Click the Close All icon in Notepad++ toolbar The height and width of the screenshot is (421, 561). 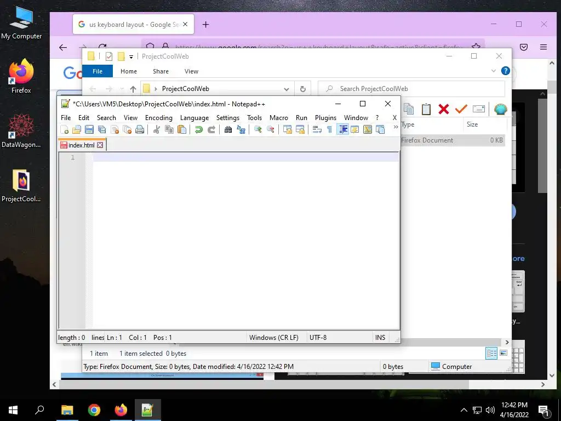point(127,129)
